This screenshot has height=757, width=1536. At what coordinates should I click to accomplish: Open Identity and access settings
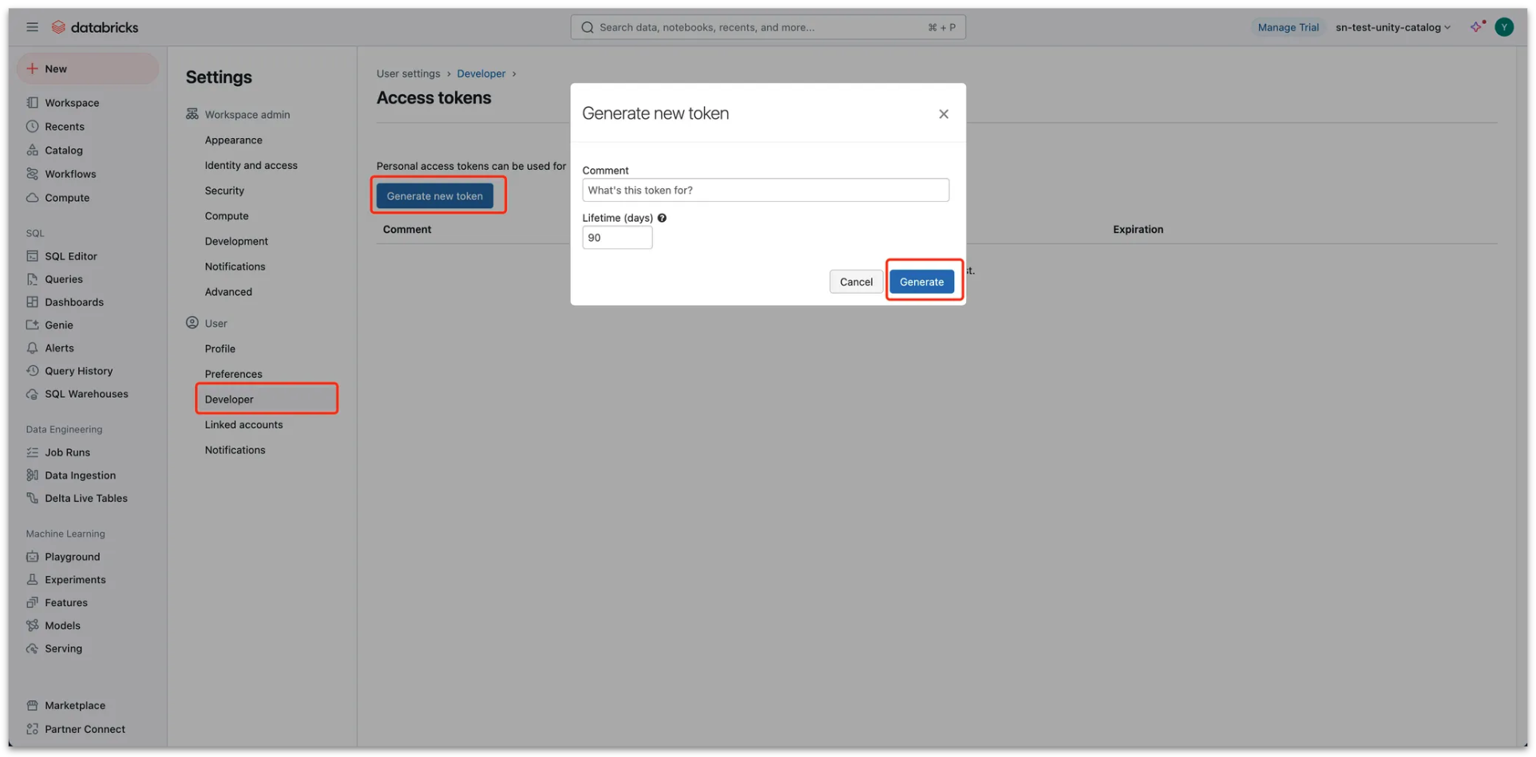click(x=251, y=165)
